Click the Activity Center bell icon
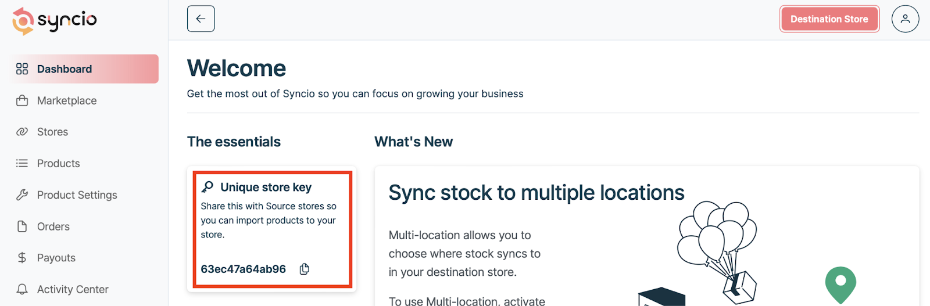The width and height of the screenshot is (930, 306). click(22, 289)
